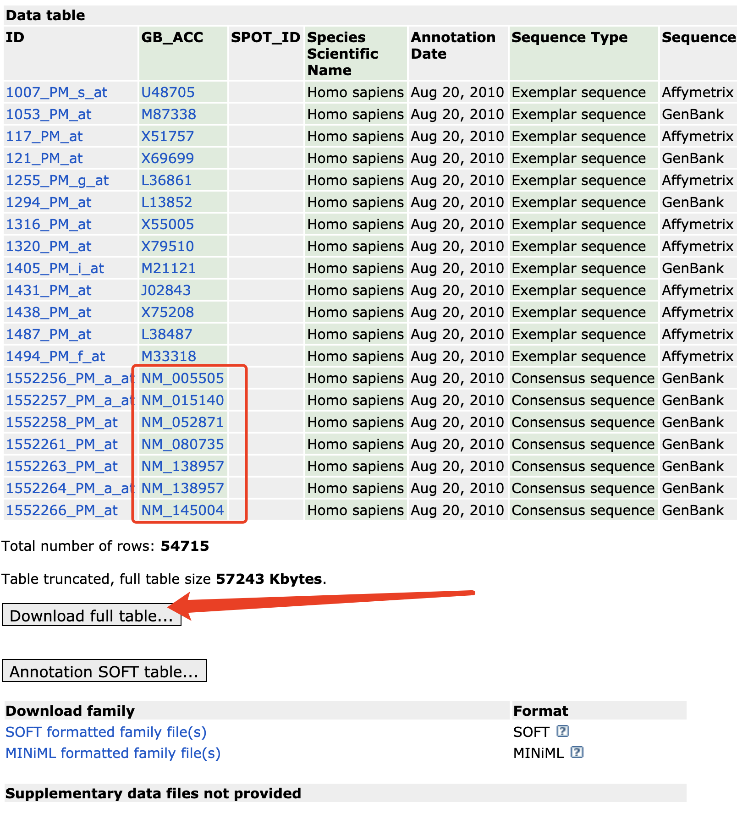This screenshot has height=813, width=737.
Task: Follow GenBank accession NM_015140
Action: click(x=182, y=401)
